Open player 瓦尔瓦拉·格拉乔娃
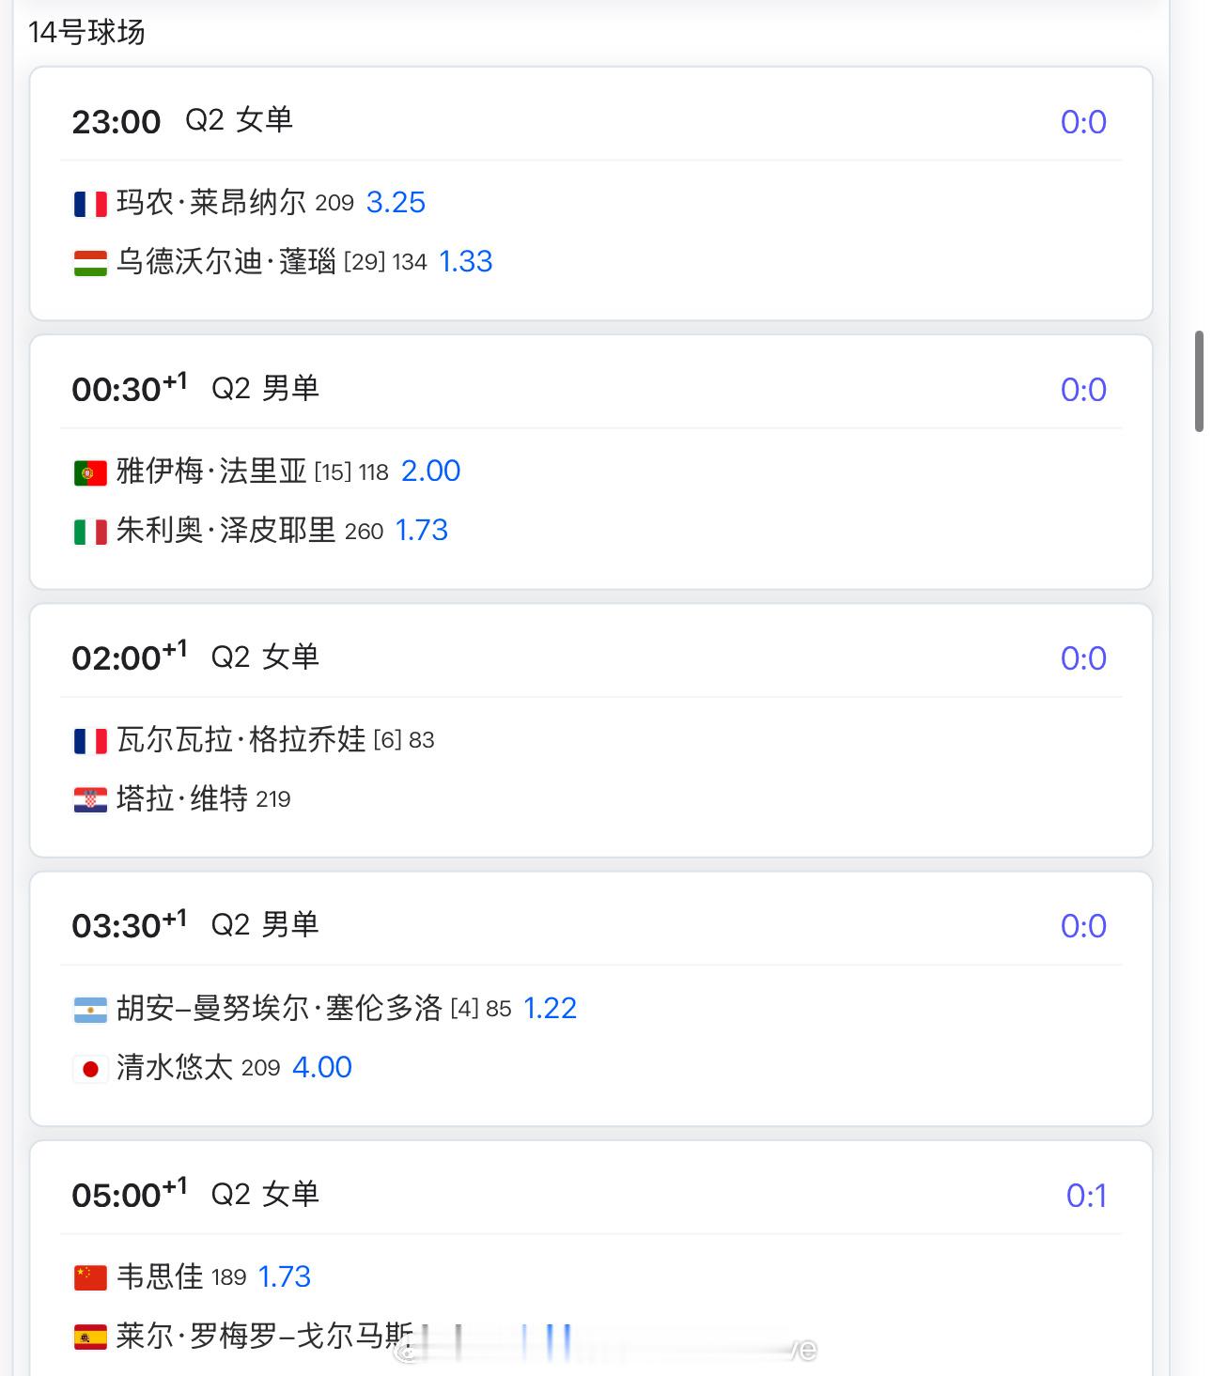The width and height of the screenshot is (1212, 1376). point(241,739)
